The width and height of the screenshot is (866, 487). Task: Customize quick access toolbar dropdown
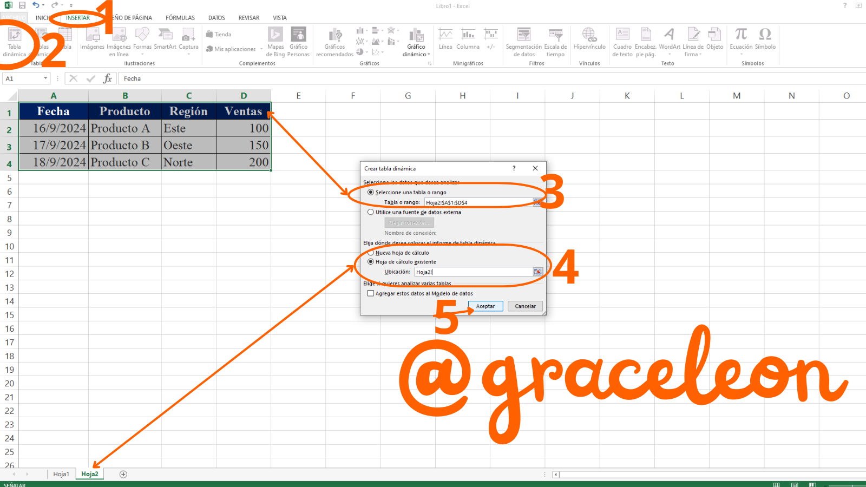71,5
